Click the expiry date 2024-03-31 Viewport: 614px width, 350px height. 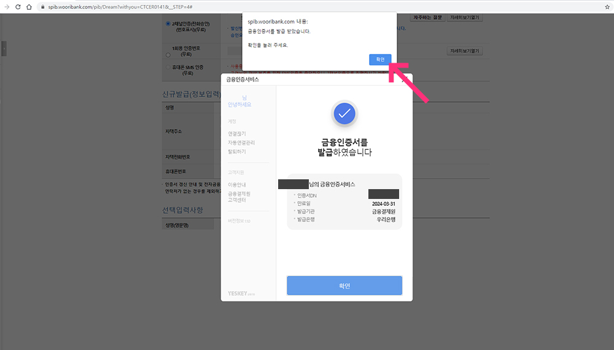[x=383, y=204]
